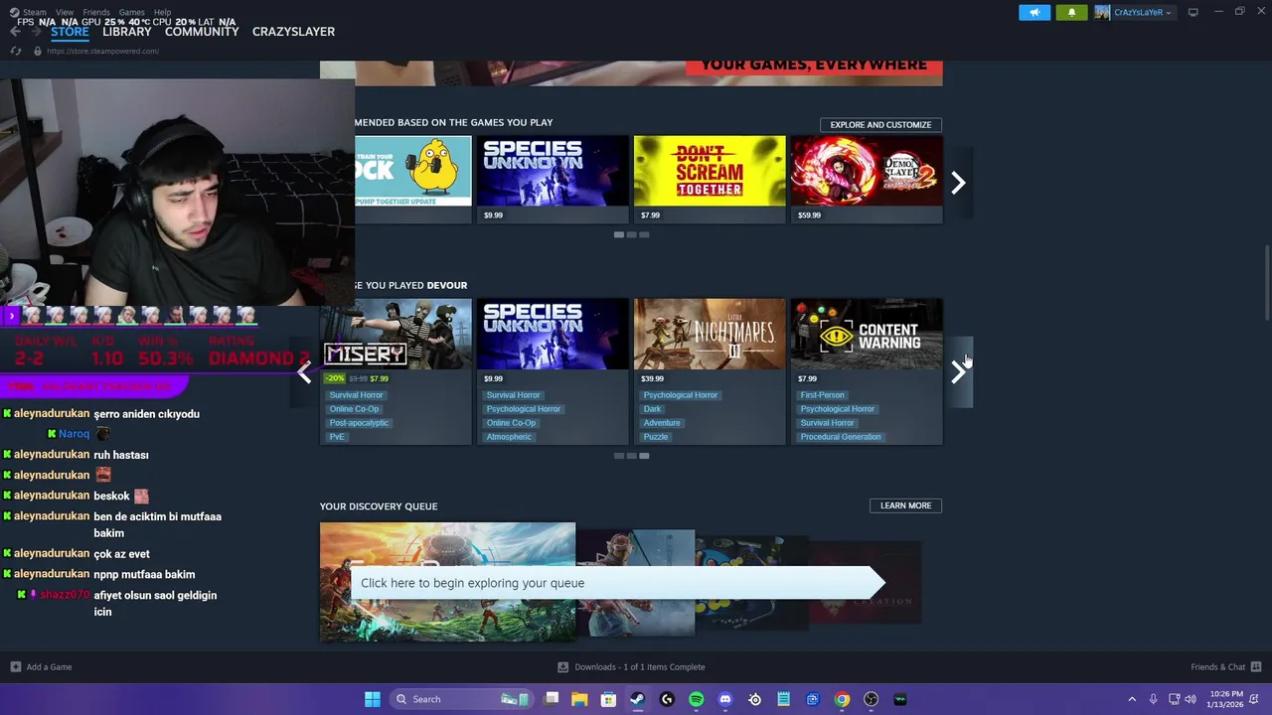The height and width of the screenshot is (715, 1272).
Task: Expand the CrAzYsLaYeR account dropdown
Action: (x=1134, y=12)
